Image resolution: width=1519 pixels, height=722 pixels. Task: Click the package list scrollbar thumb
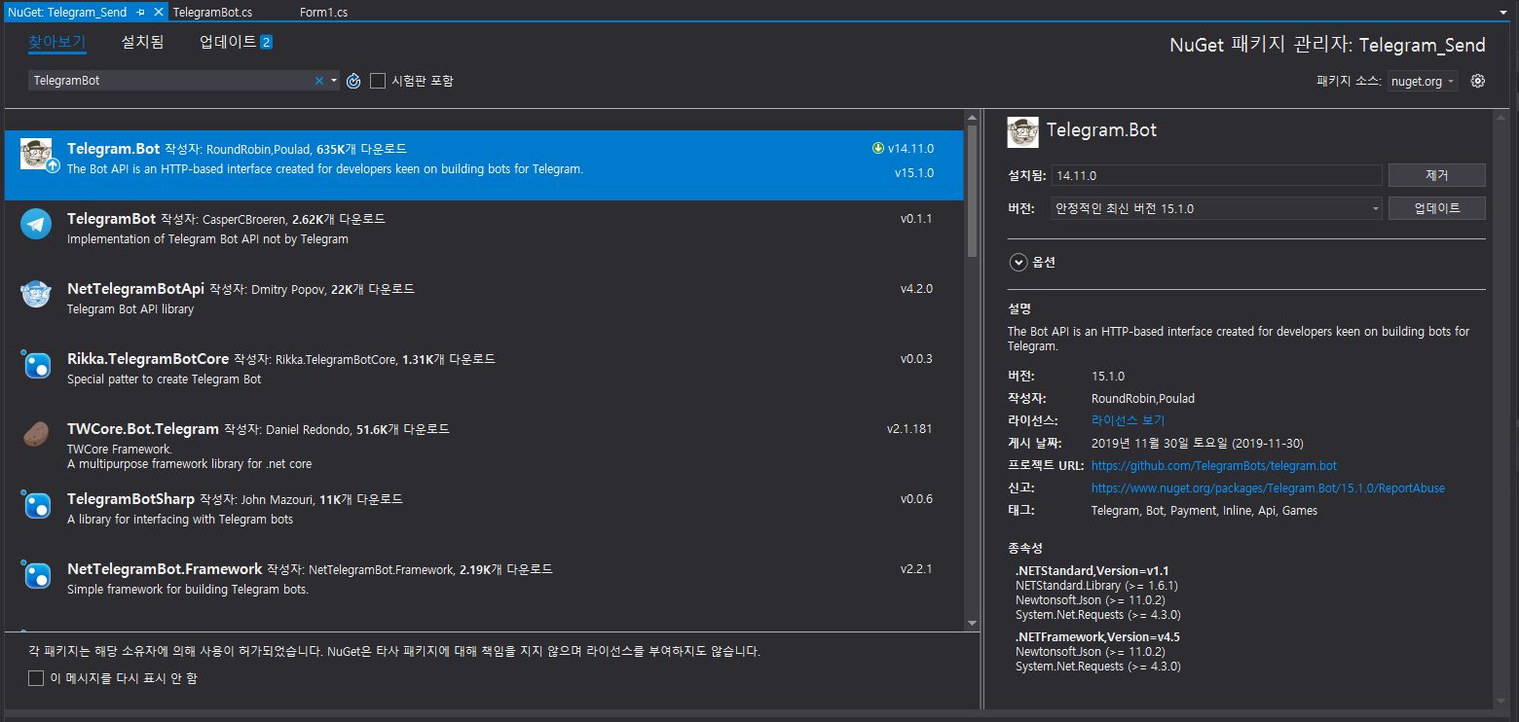[972, 190]
